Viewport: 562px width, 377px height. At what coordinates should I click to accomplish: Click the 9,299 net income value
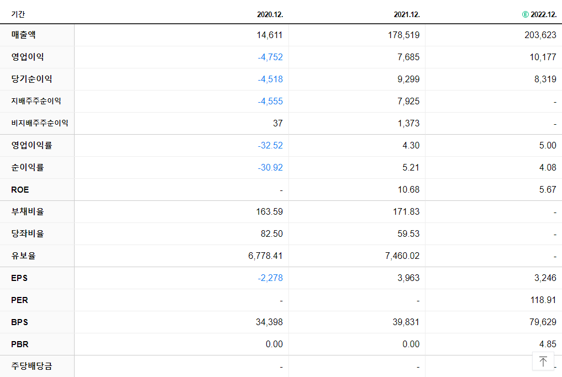pos(408,79)
